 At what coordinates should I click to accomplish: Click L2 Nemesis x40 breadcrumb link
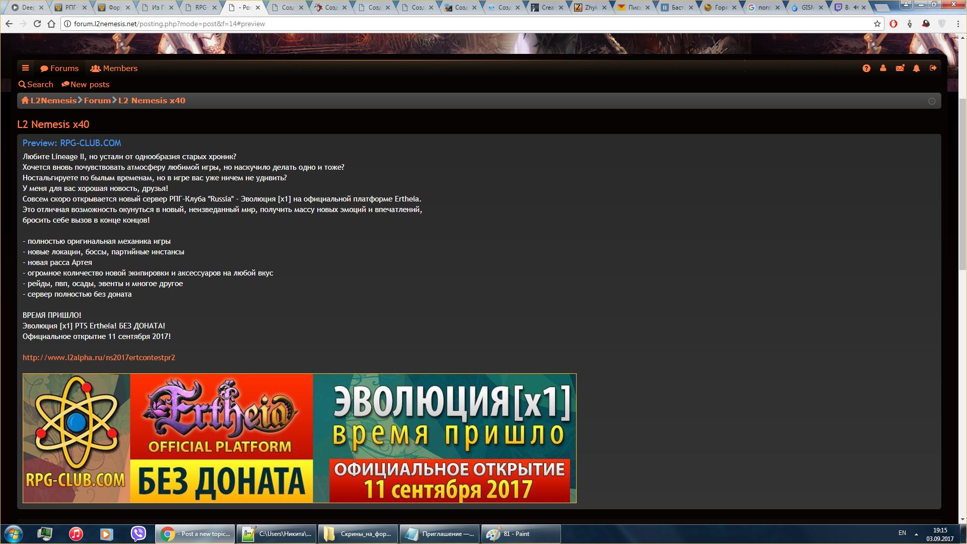tap(152, 100)
